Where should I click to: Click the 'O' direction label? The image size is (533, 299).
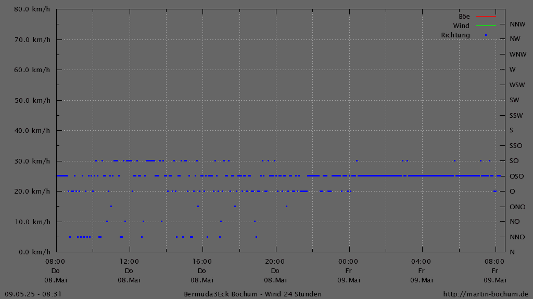tap(512, 191)
